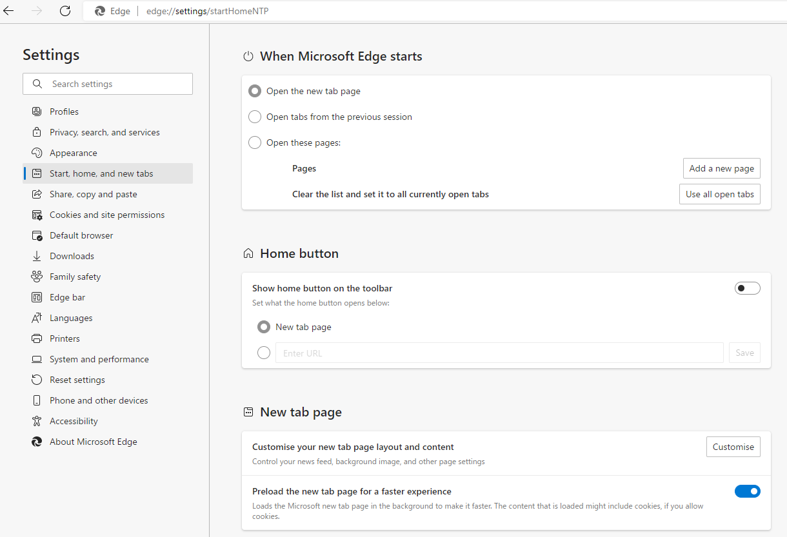Image resolution: width=787 pixels, height=537 pixels.
Task: Click the Enter URL text field
Action: pyautogui.click(x=499, y=353)
